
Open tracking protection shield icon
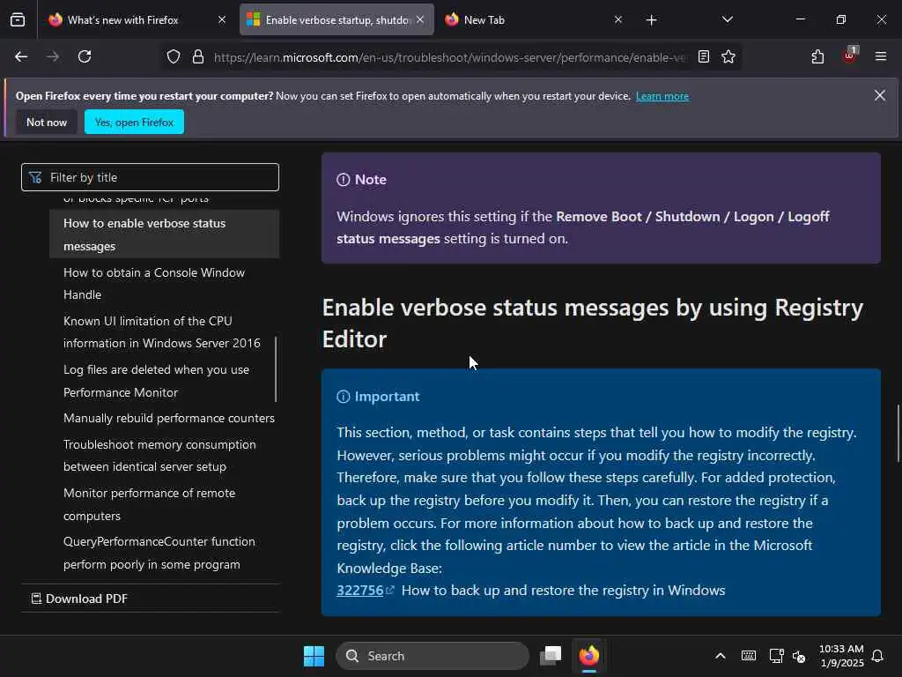[174, 56]
